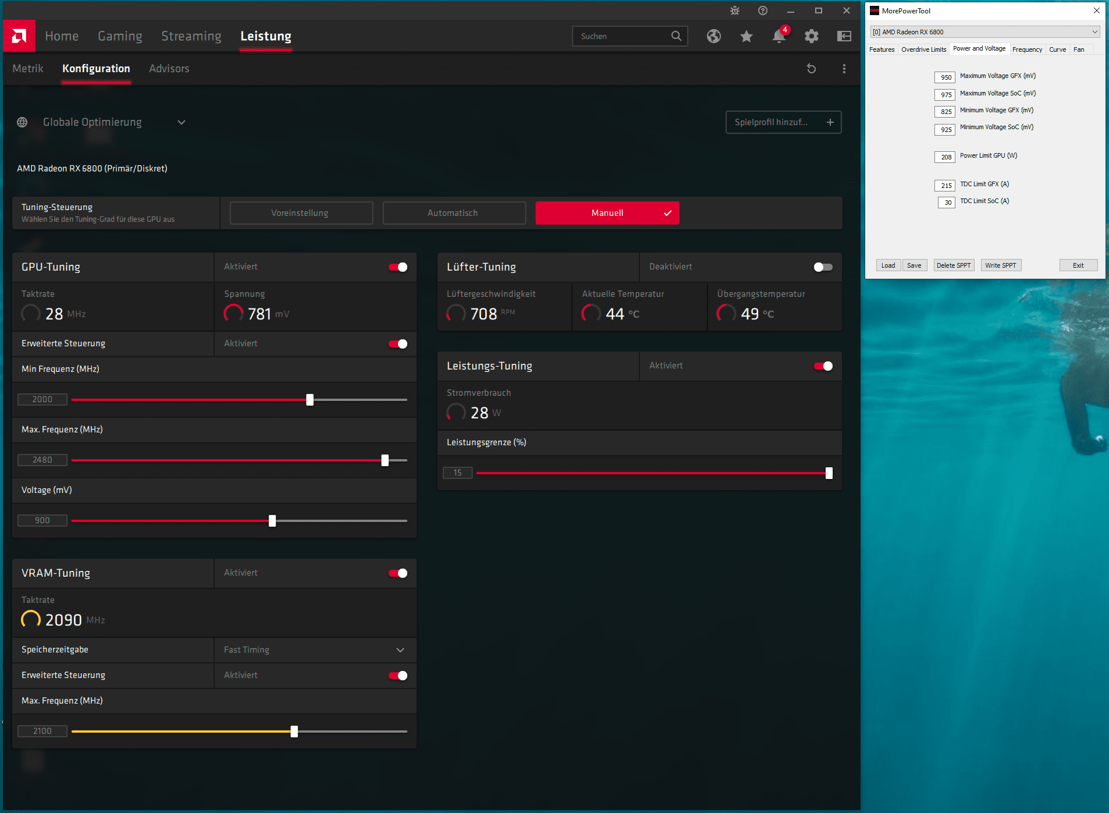Open the web browser globe icon
The height and width of the screenshot is (813, 1109).
714,36
